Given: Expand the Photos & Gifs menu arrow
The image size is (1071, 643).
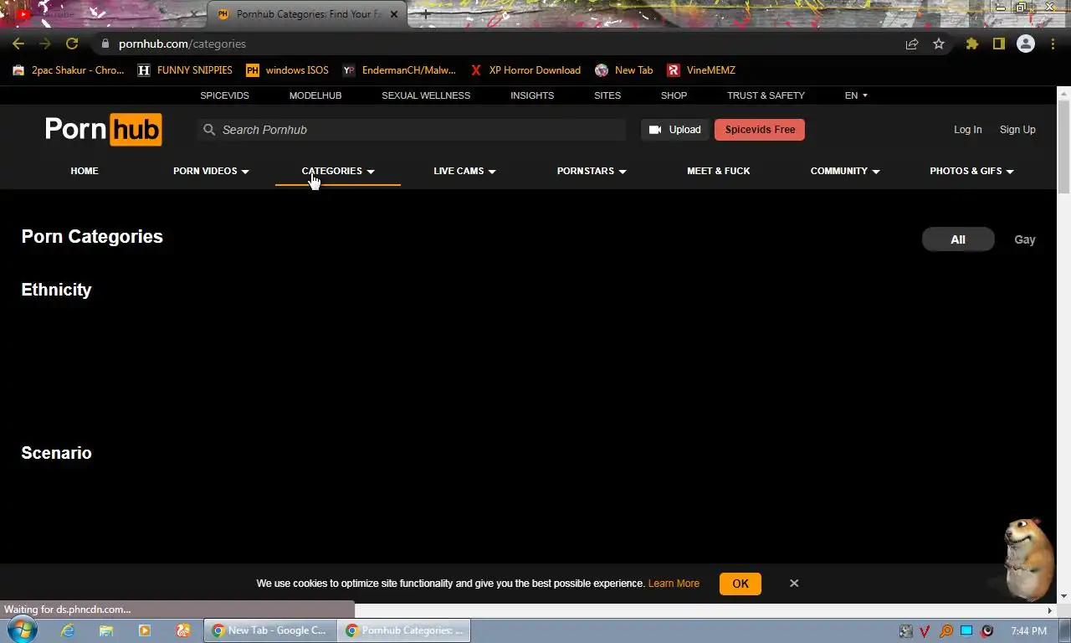Looking at the screenshot, I should (x=1010, y=172).
